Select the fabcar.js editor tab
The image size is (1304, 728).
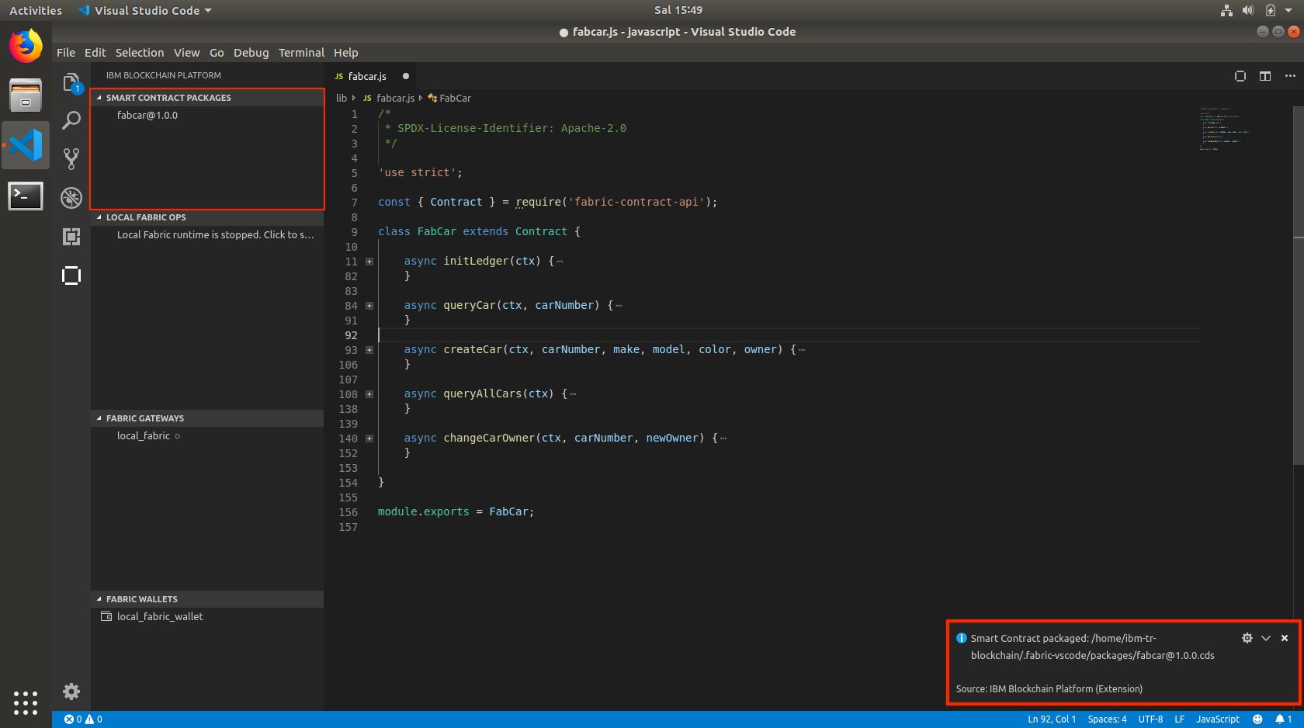click(371, 76)
